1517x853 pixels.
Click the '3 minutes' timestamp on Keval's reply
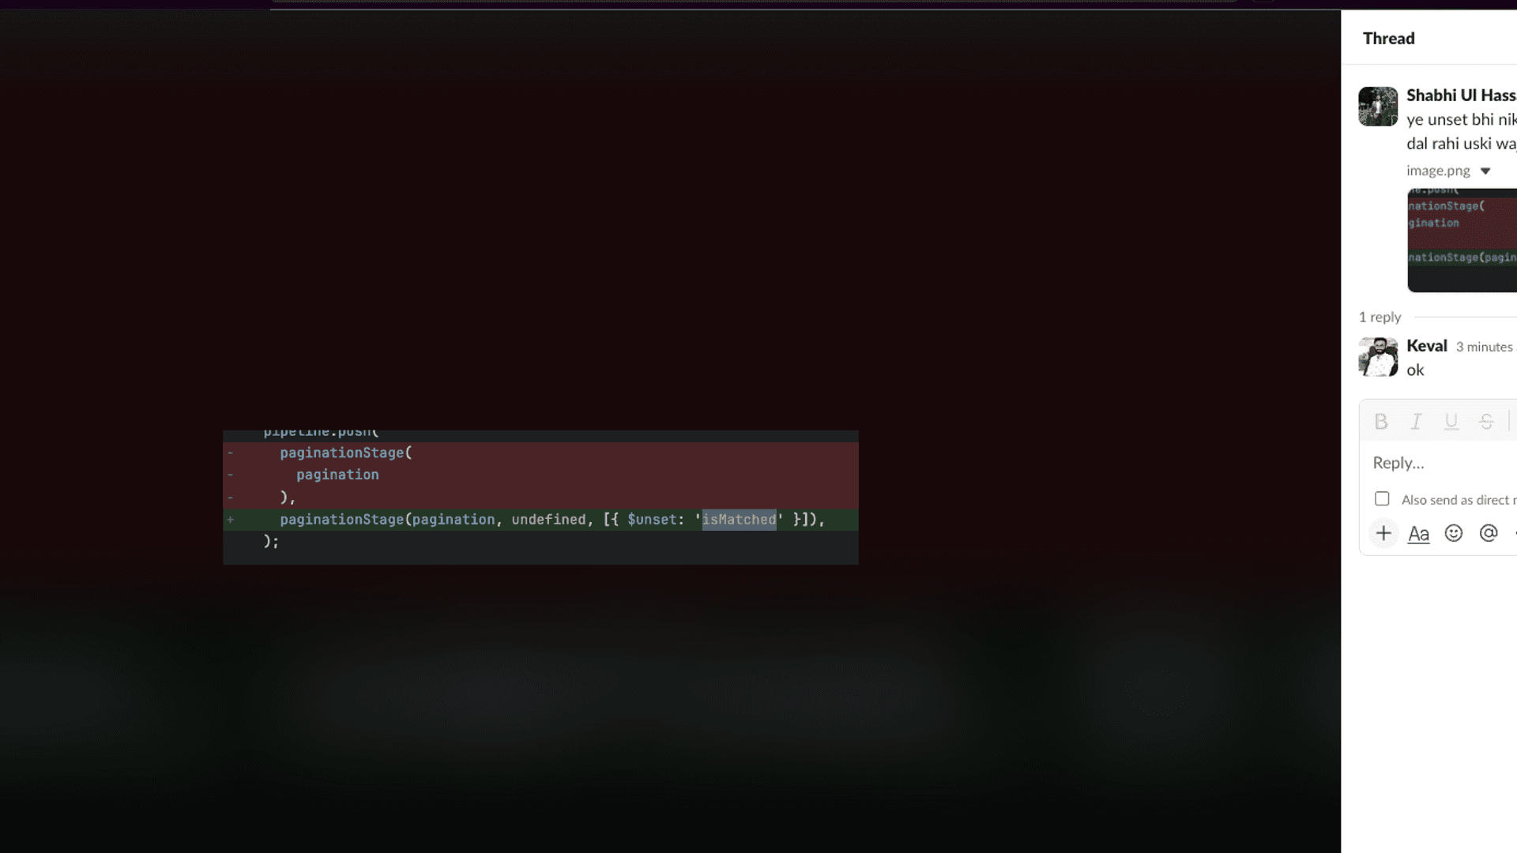click(x=1485, y=347)
